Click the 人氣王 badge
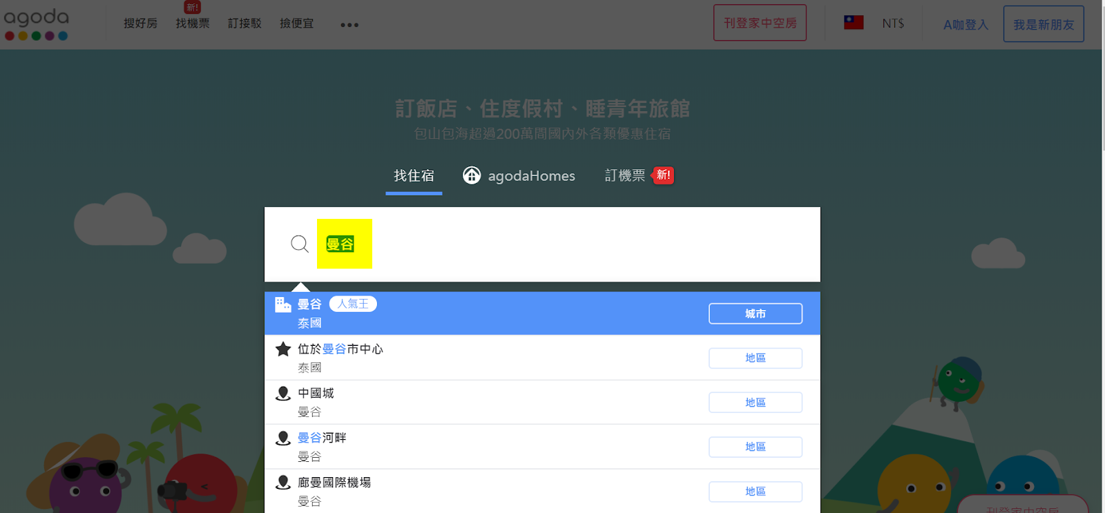1105x513 pixels. (x=353, y=304)
